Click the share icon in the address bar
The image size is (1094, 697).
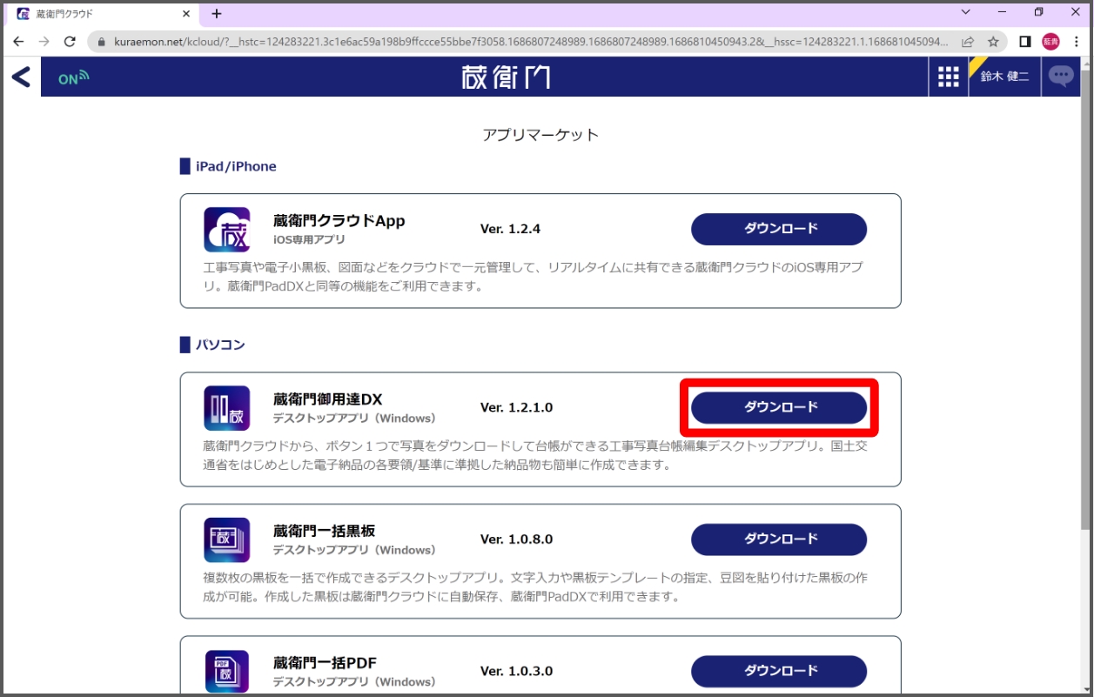pyautogui.click(x=968, y=41)
